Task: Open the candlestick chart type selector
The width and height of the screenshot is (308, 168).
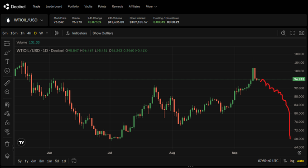Action: (57, 33)
